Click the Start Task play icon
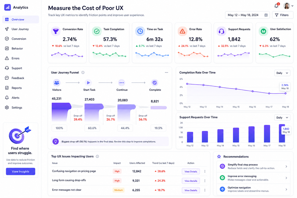Screen dimensions: 297x198 (x=88, y=83)
